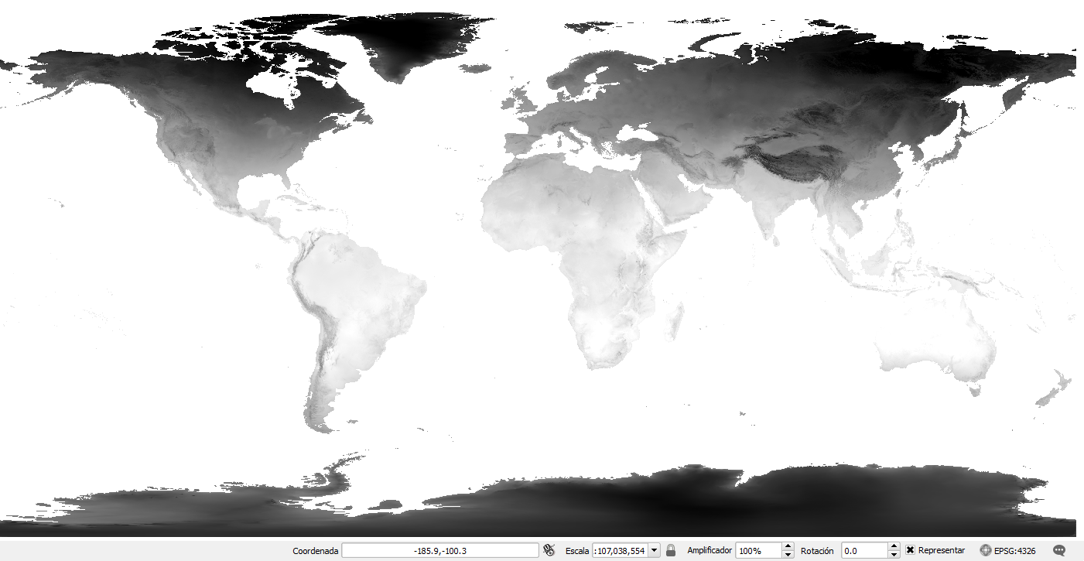Increase the Amplificador value with up arrow
The height and width of the screenshot is (561, 1084).
(788, 546)
